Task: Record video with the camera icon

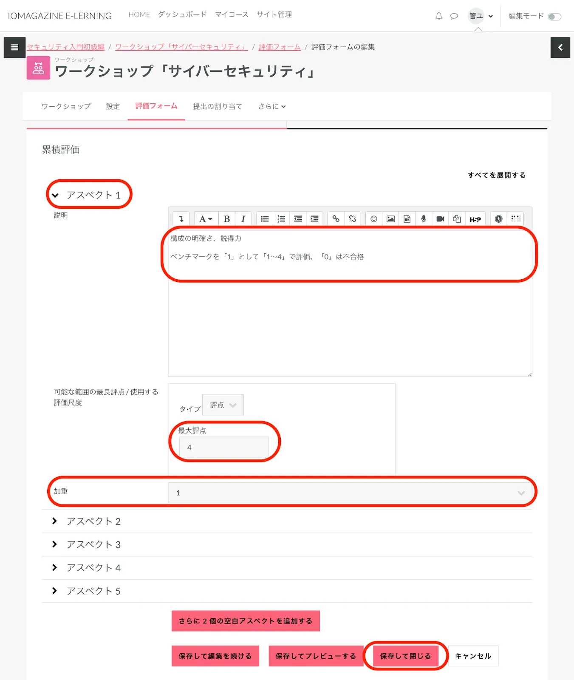Action: pos(440,219)
